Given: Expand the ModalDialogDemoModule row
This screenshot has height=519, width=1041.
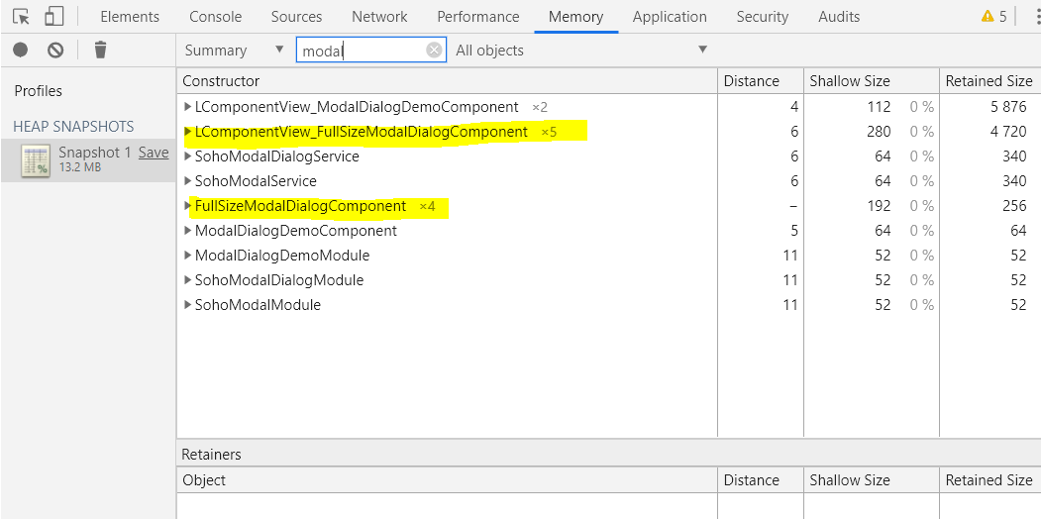Looking at the screenshot, I should [x=188, y=256].
